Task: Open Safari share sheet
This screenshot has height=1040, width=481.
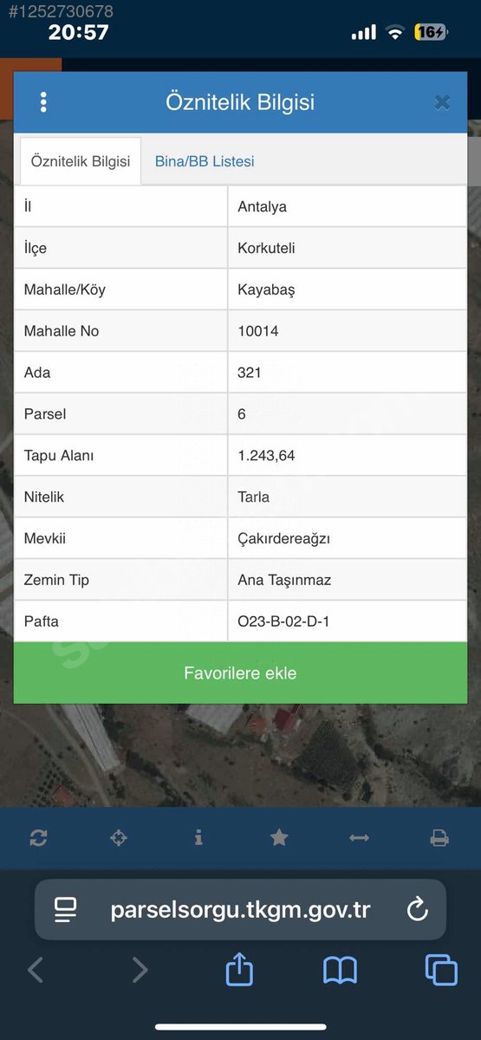Action: click(239, 968)
